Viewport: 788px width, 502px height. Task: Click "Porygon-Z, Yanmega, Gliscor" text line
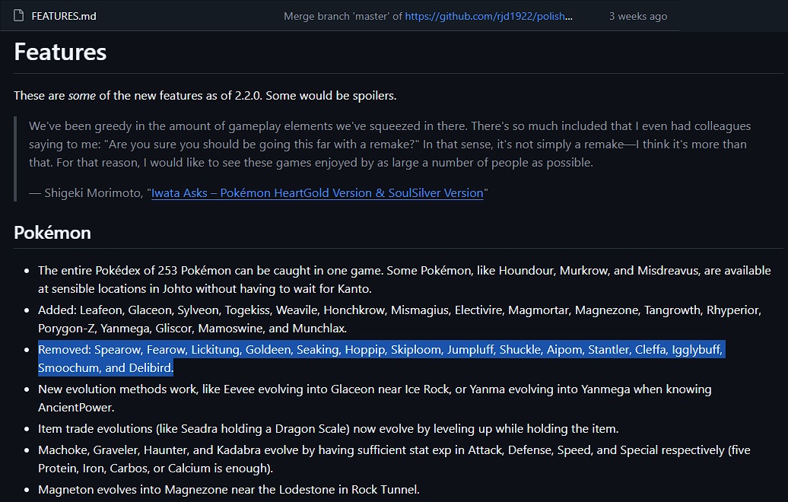click(192, 328)
